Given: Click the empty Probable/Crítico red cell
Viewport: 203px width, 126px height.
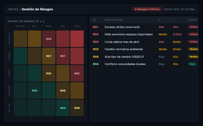Looking at the screenshot, I should point(77,56).
